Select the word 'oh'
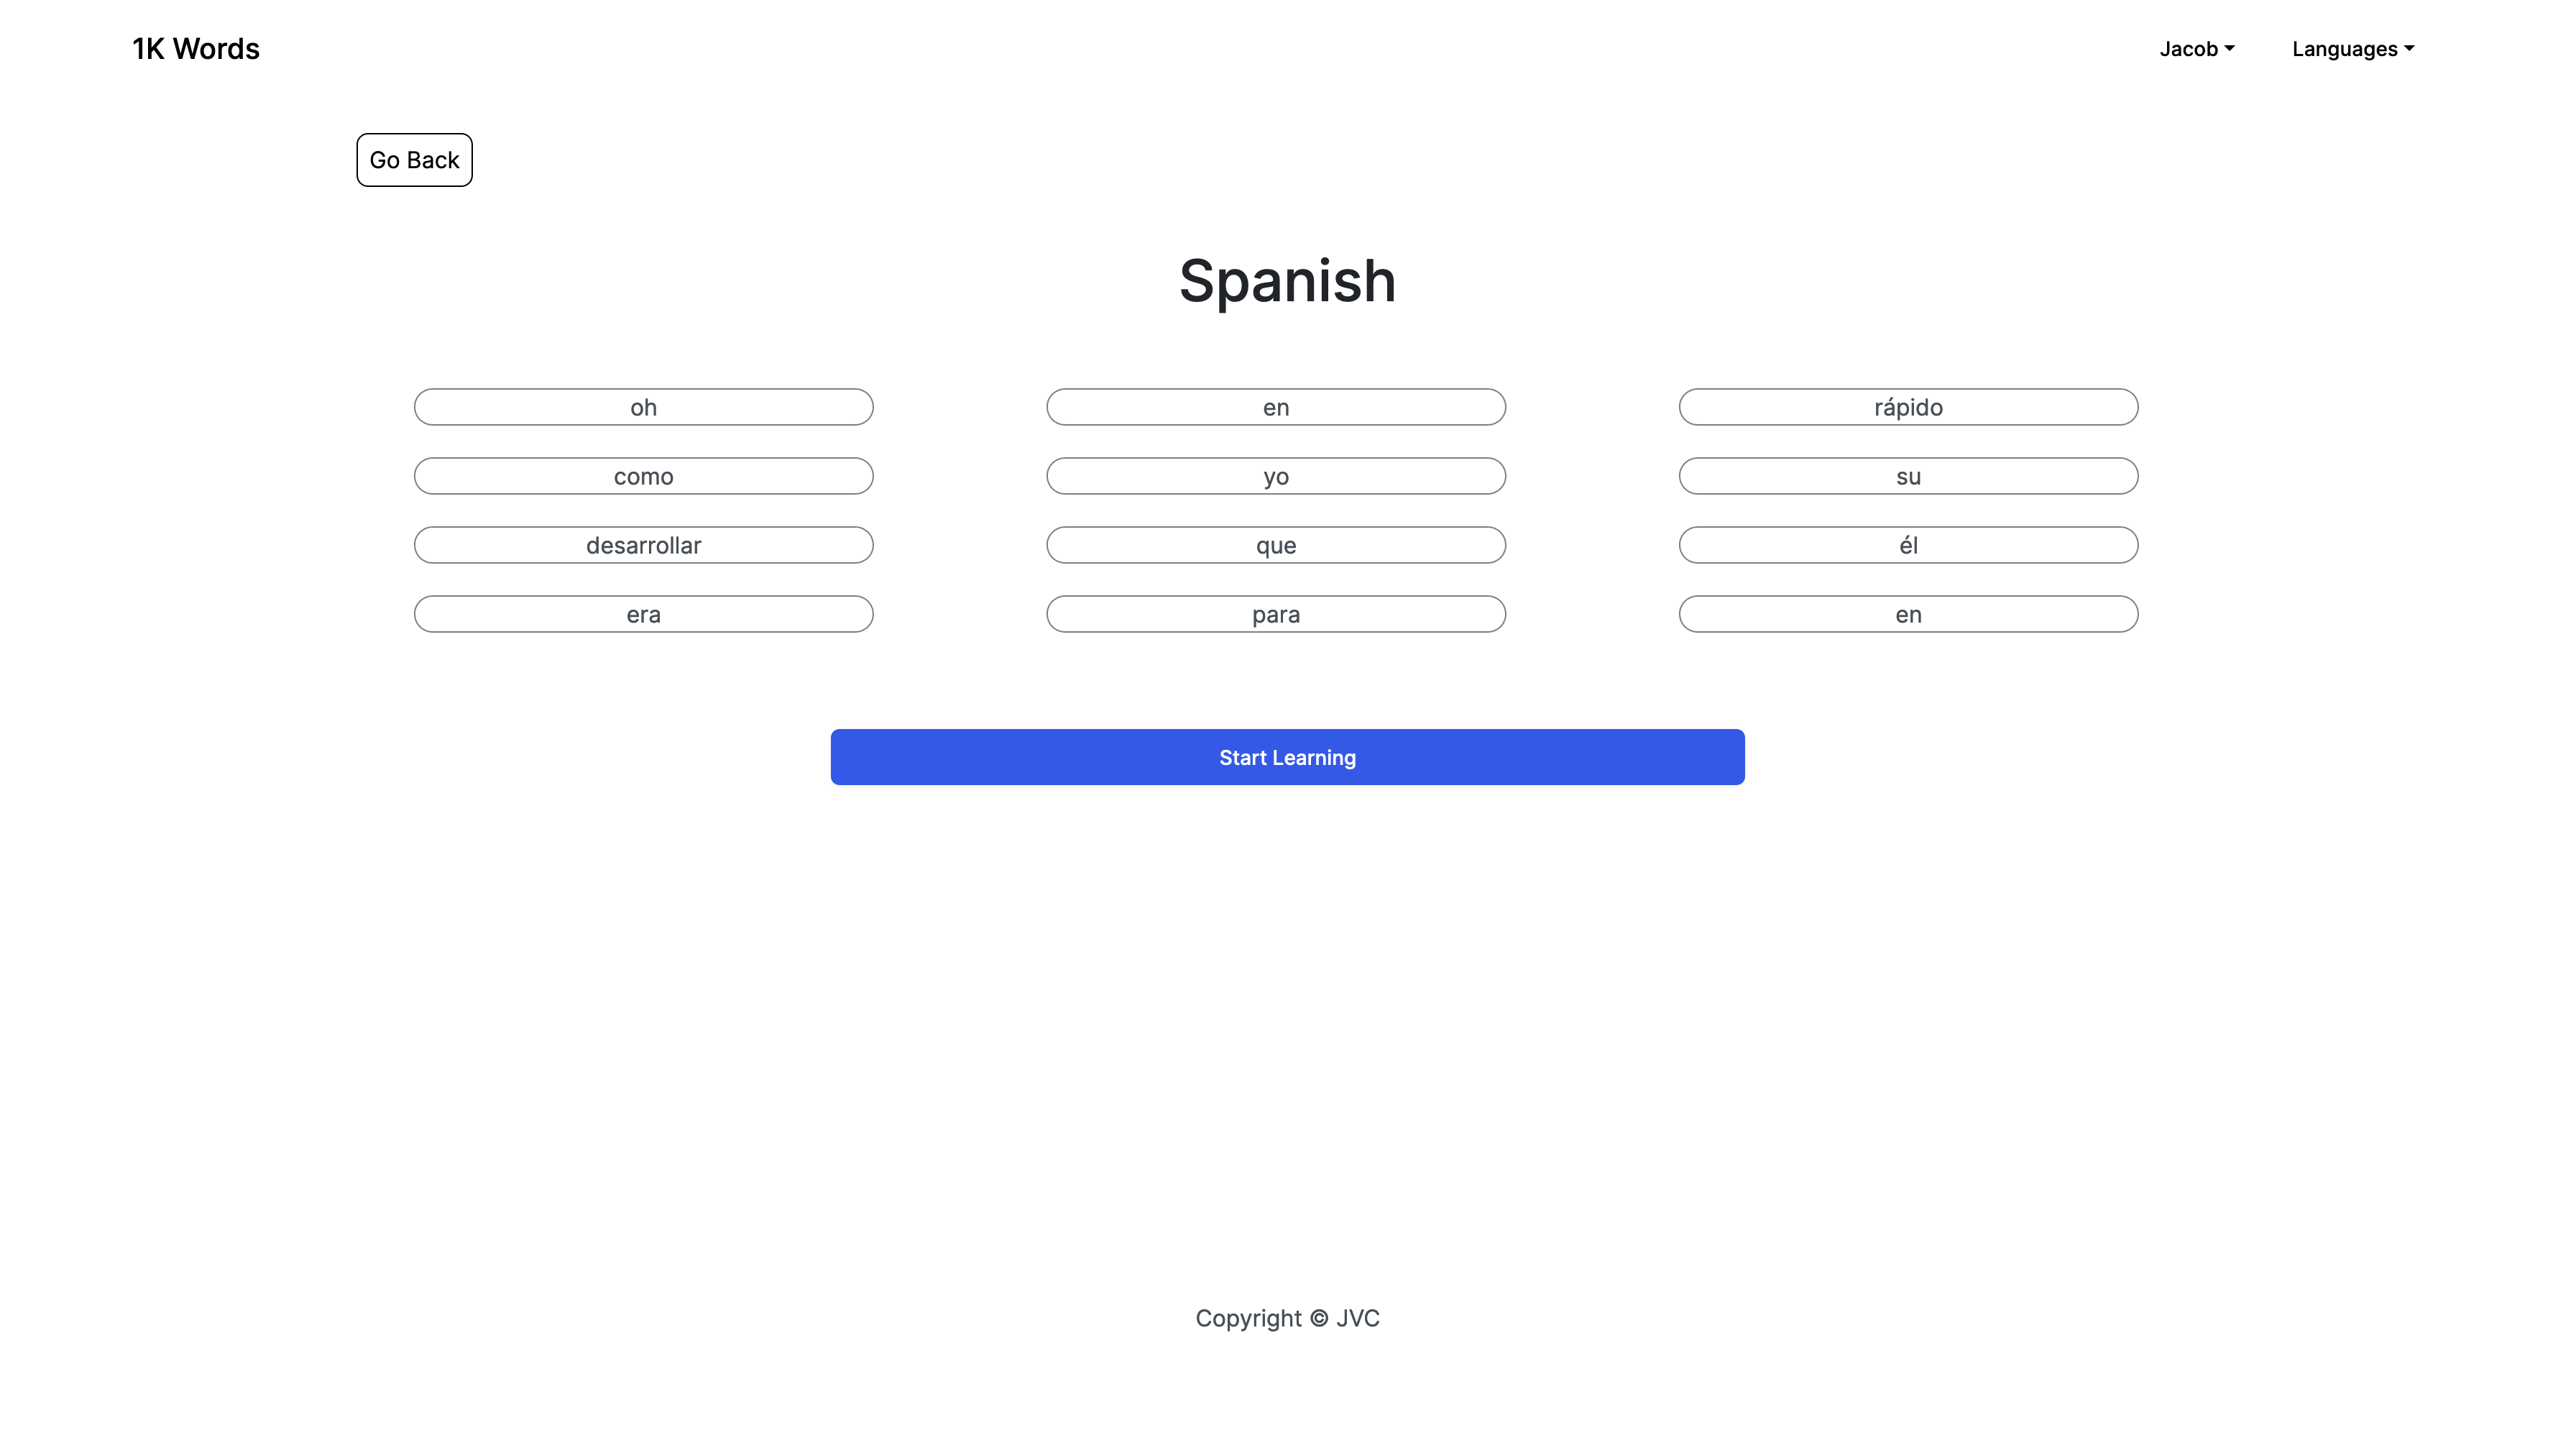Screen dimensions: 2576x1448 click(643, 407)
